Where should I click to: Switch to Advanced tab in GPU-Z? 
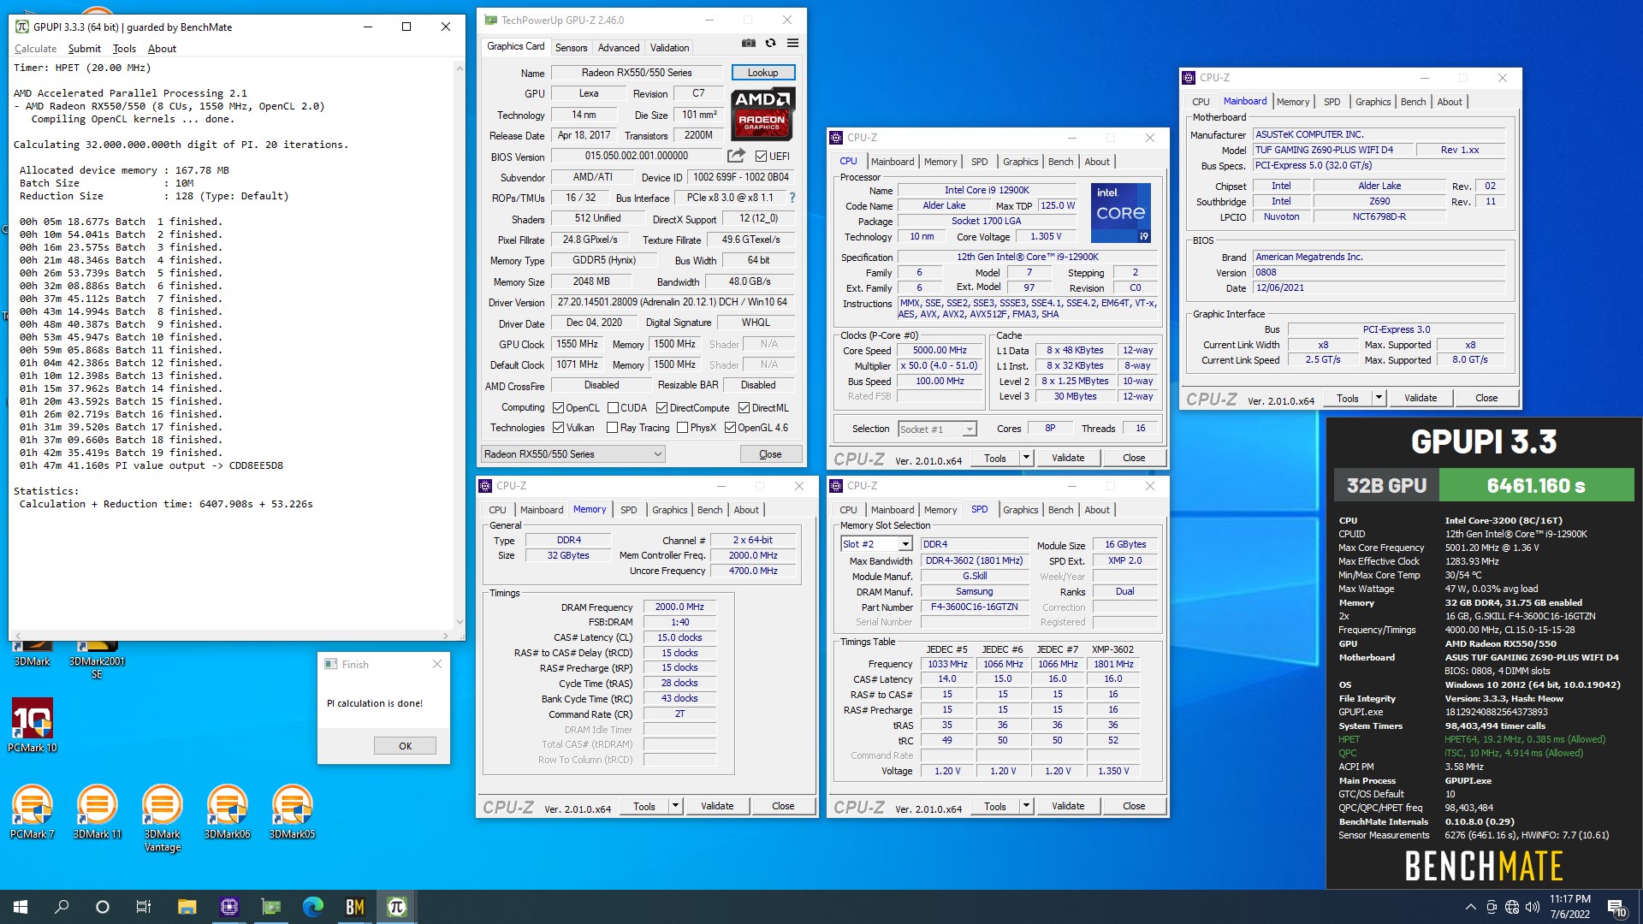pos(618,48)
